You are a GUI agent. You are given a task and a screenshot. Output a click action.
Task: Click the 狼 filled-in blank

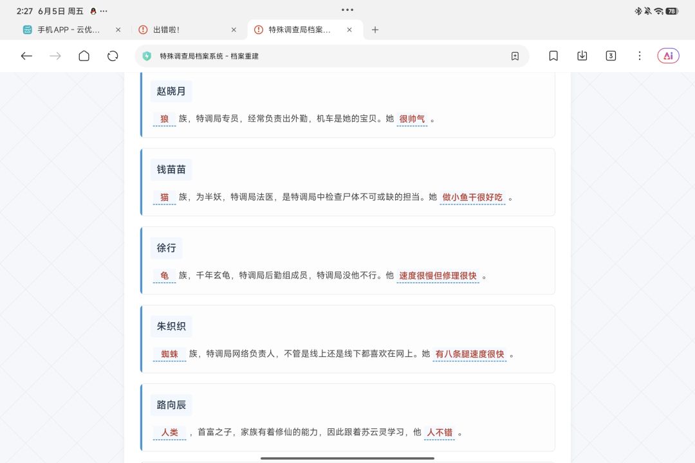165,119
